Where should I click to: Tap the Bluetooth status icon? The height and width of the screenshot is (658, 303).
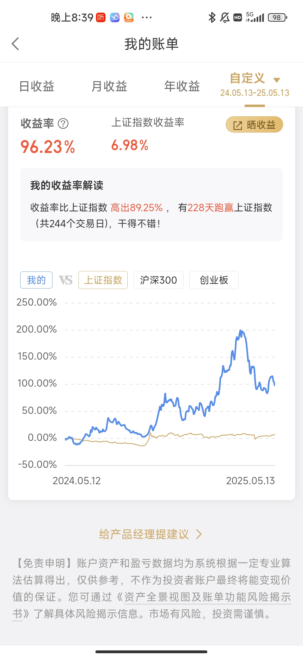[212, 17]
